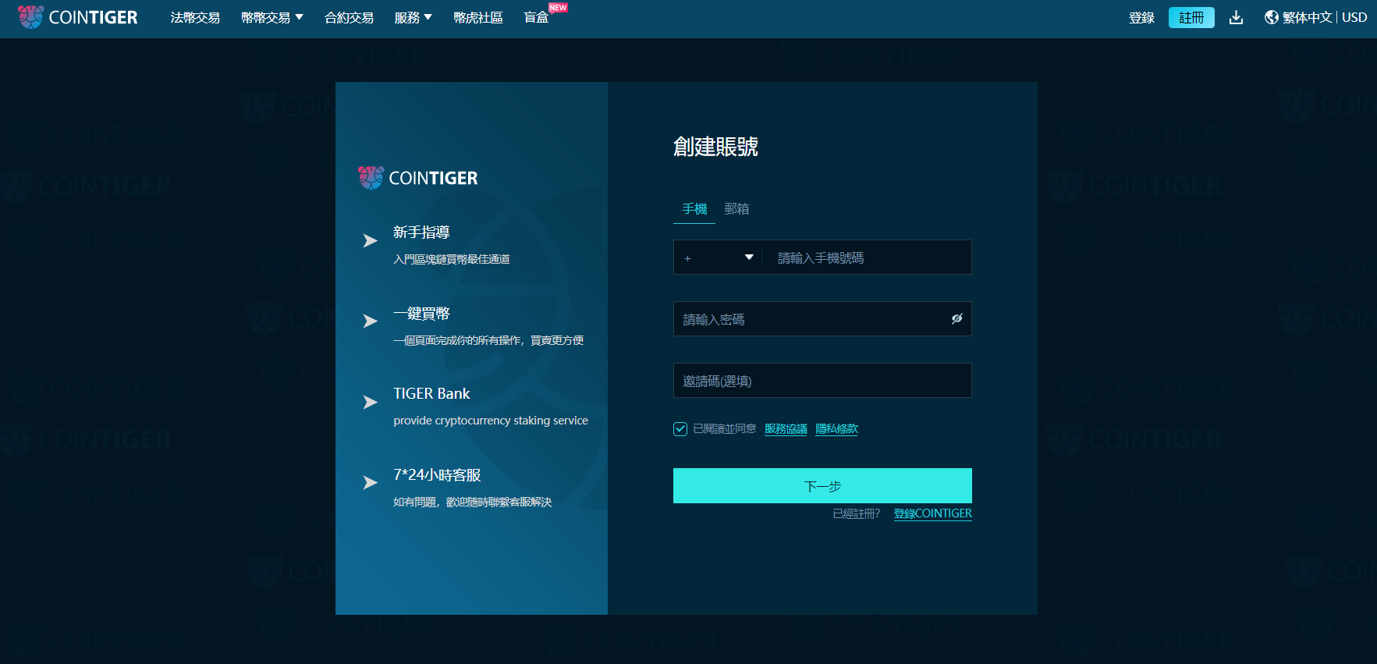Open 盲盒 NEW menu item
This screenshot has width=1377, height=664.
pos(545,16)
